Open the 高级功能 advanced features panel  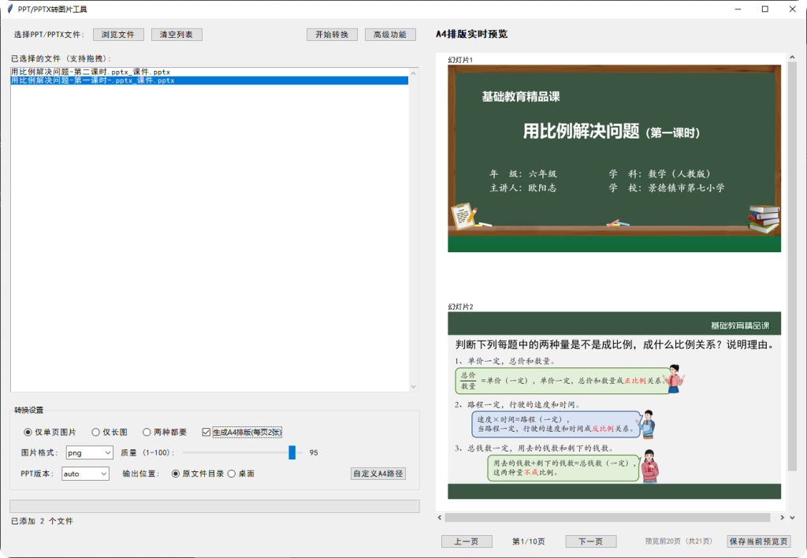[x=389, y=34]
